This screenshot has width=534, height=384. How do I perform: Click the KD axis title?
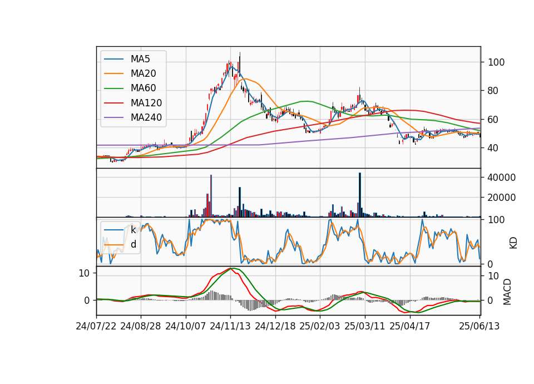point(513,243)
